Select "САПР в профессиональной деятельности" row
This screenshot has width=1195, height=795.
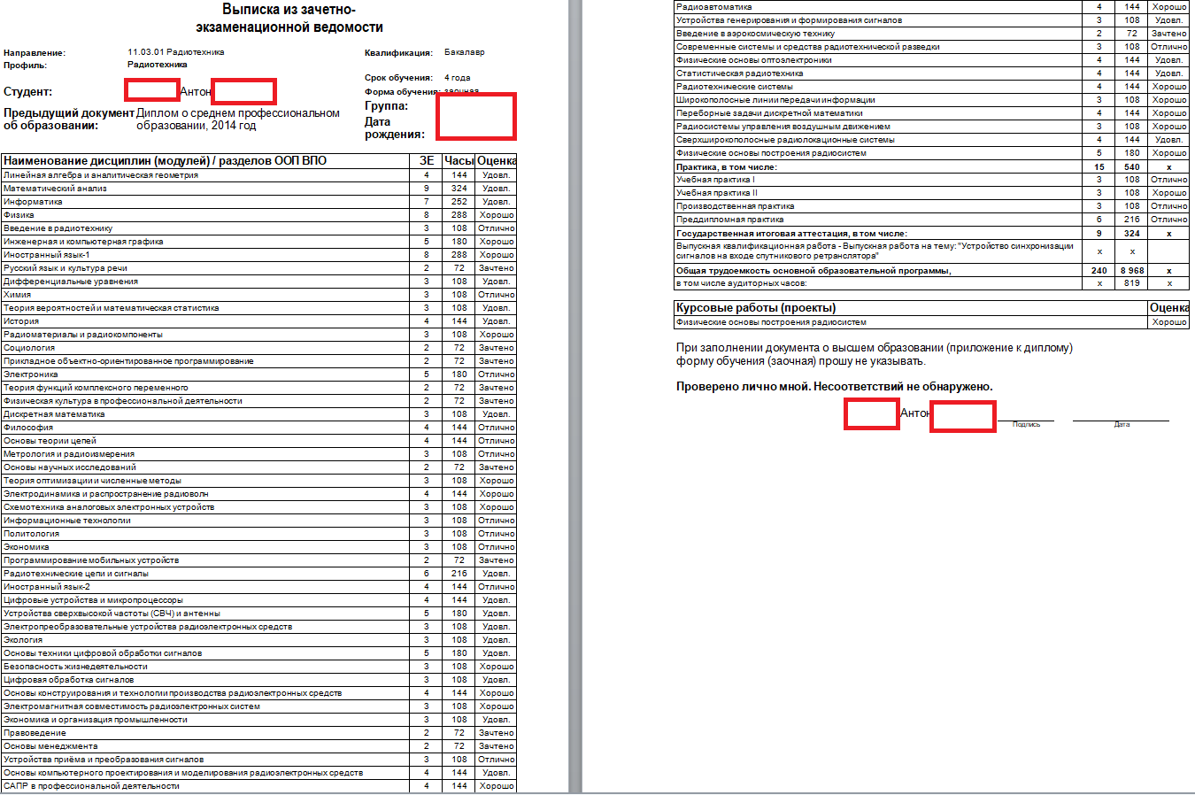pyautogui.click(x=258, y=786)
